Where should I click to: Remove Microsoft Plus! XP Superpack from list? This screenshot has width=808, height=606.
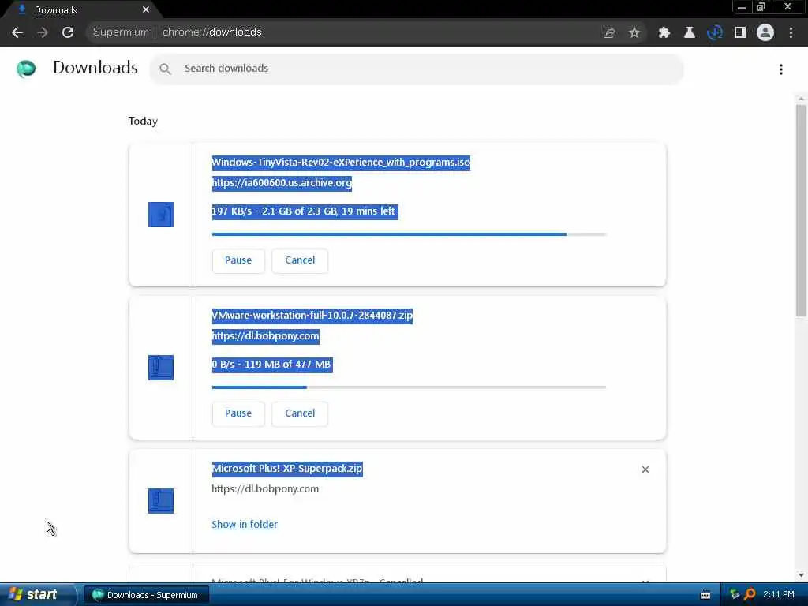click(x=645, y=469)
